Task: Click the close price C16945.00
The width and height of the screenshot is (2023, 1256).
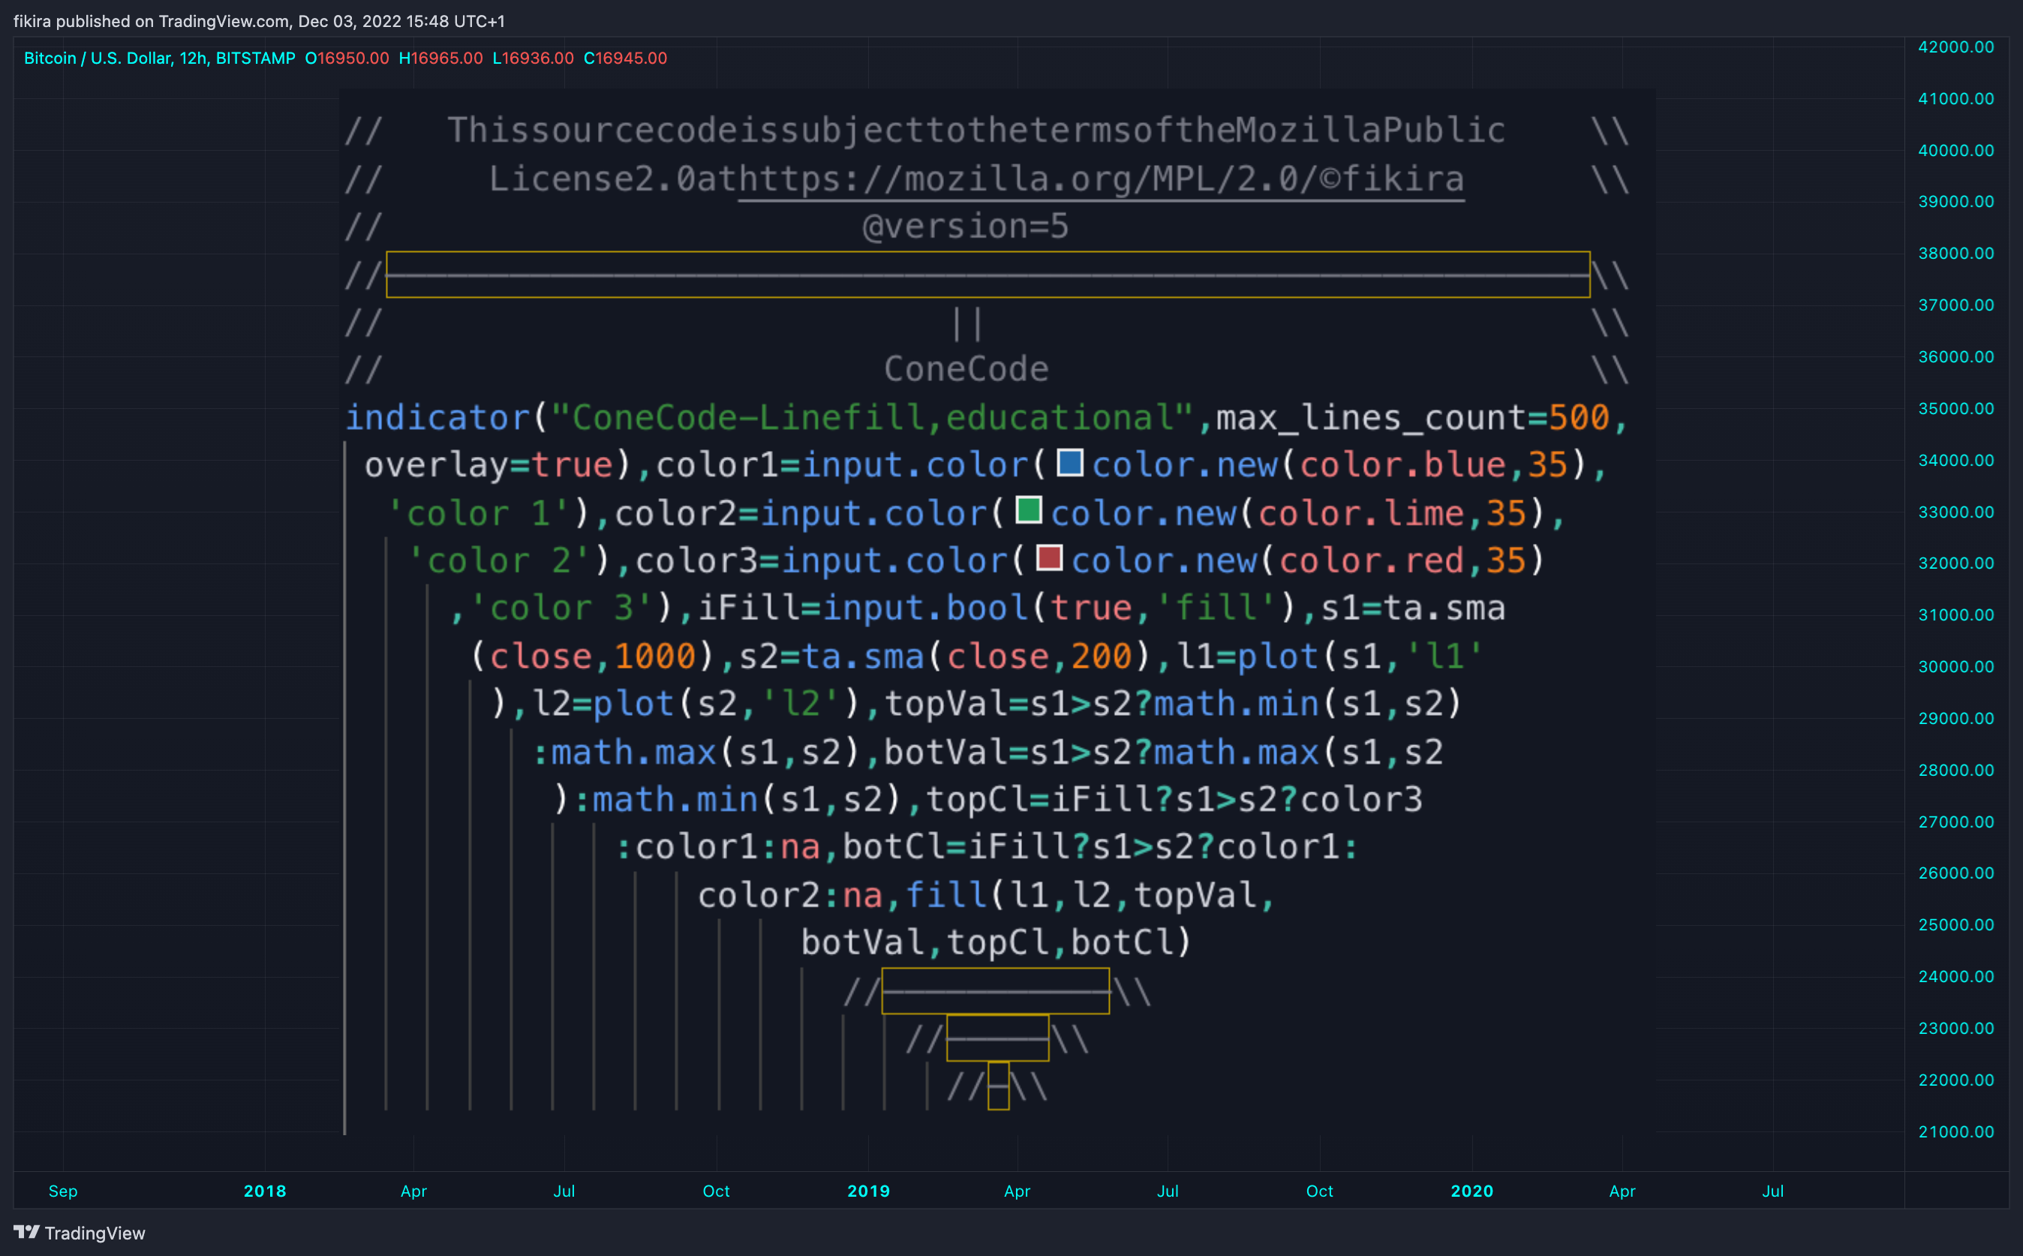Action: [x=625, y=59]
